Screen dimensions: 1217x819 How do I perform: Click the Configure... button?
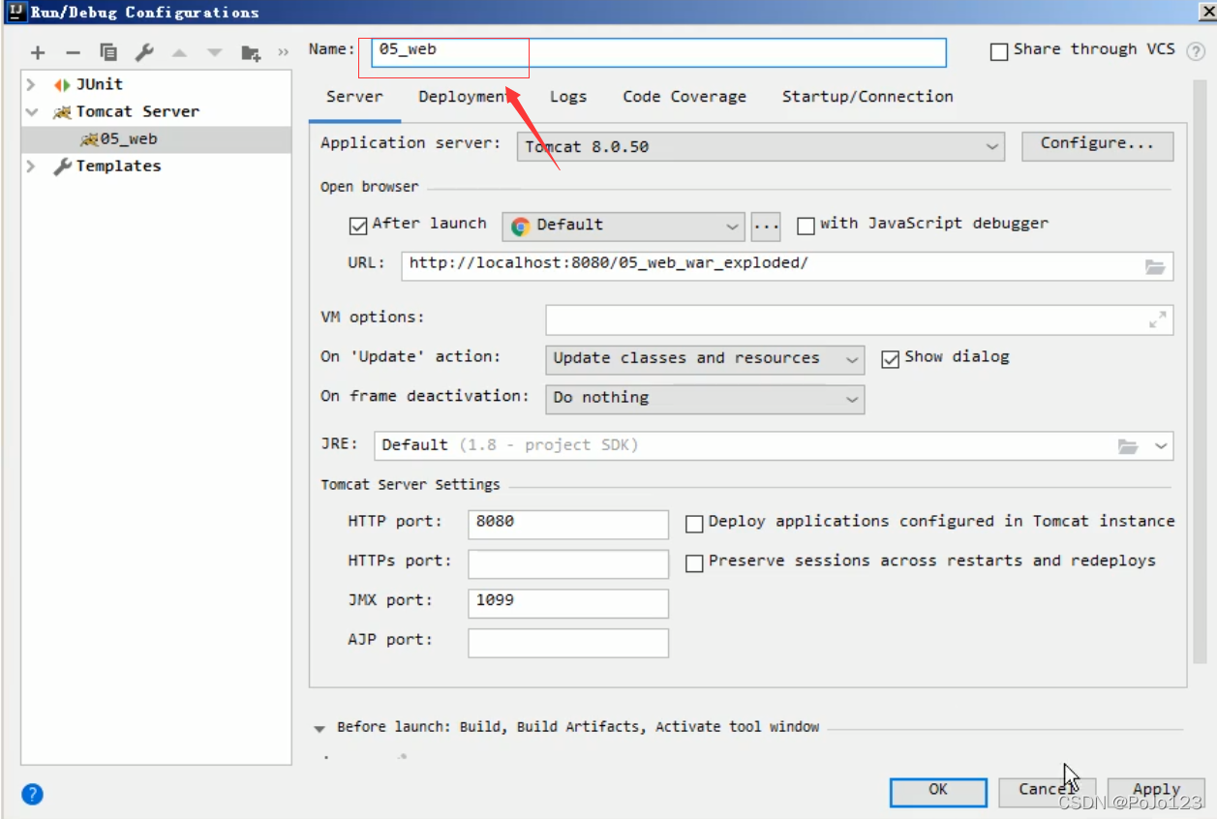pos(1098,145)
